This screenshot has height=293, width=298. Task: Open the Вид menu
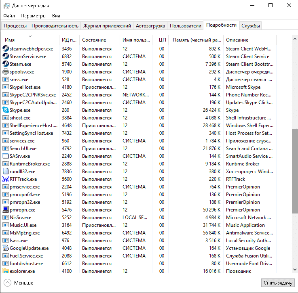(56, 16)
